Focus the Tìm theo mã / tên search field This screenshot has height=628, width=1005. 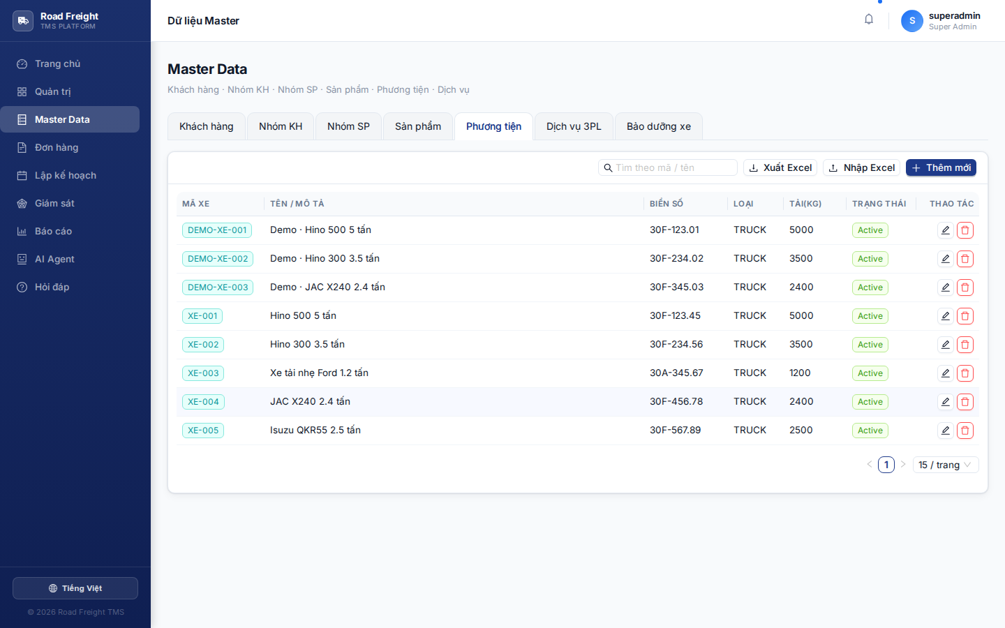[668, 167]
